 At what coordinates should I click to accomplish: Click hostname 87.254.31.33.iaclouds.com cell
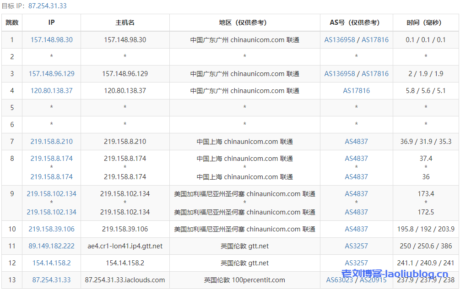[x=125, y=280]
